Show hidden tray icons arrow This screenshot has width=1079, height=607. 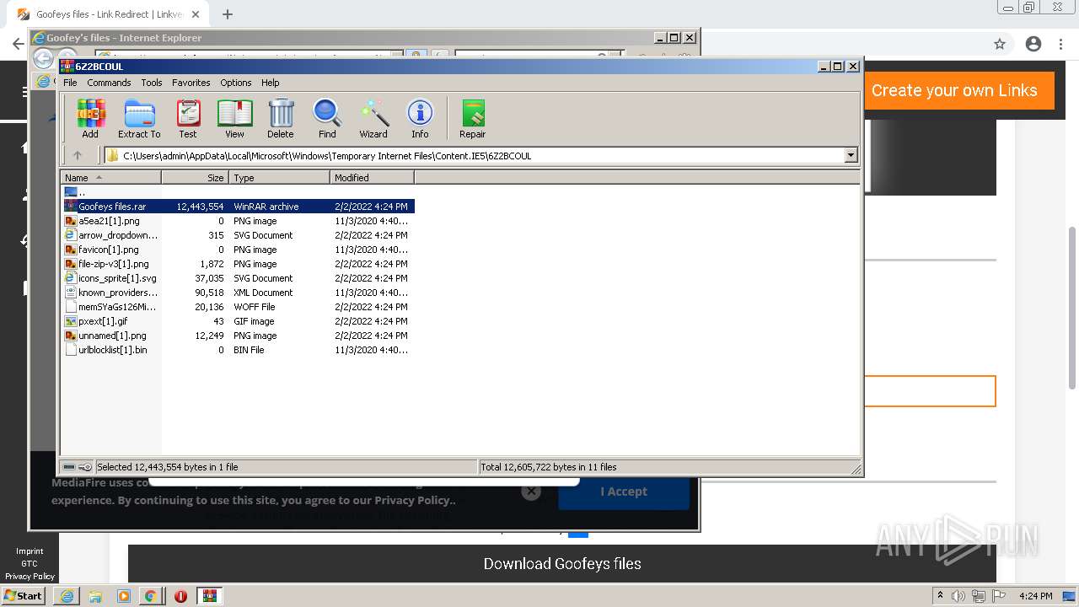(x=939, y=595)
